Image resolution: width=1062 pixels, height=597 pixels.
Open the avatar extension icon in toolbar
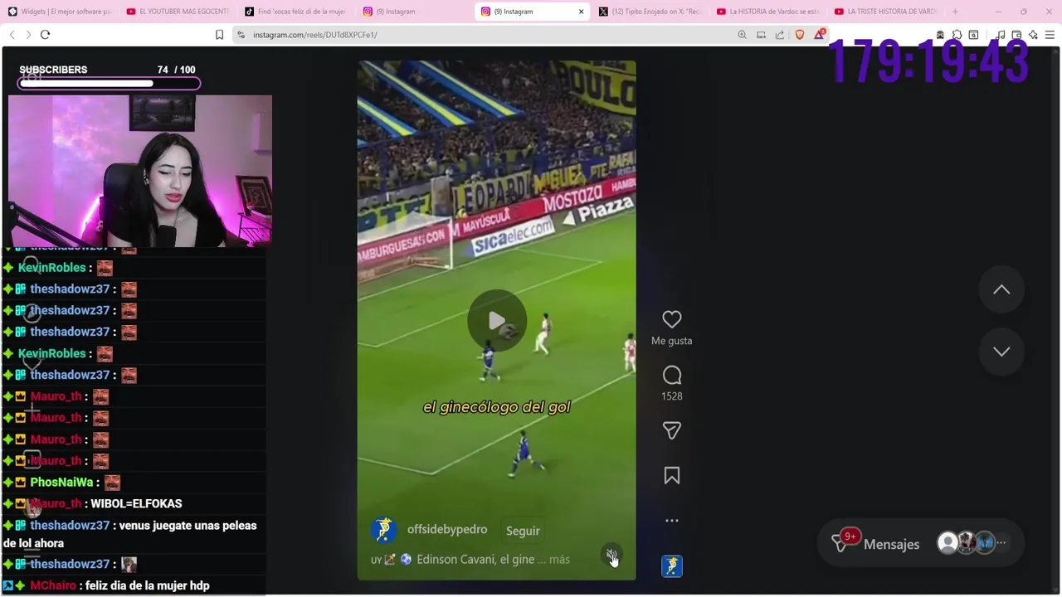(940, 35)
